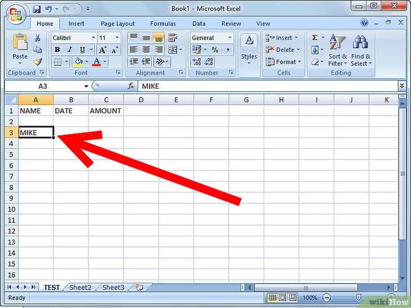Click the Fill Color bucket icon

[78, 62]
